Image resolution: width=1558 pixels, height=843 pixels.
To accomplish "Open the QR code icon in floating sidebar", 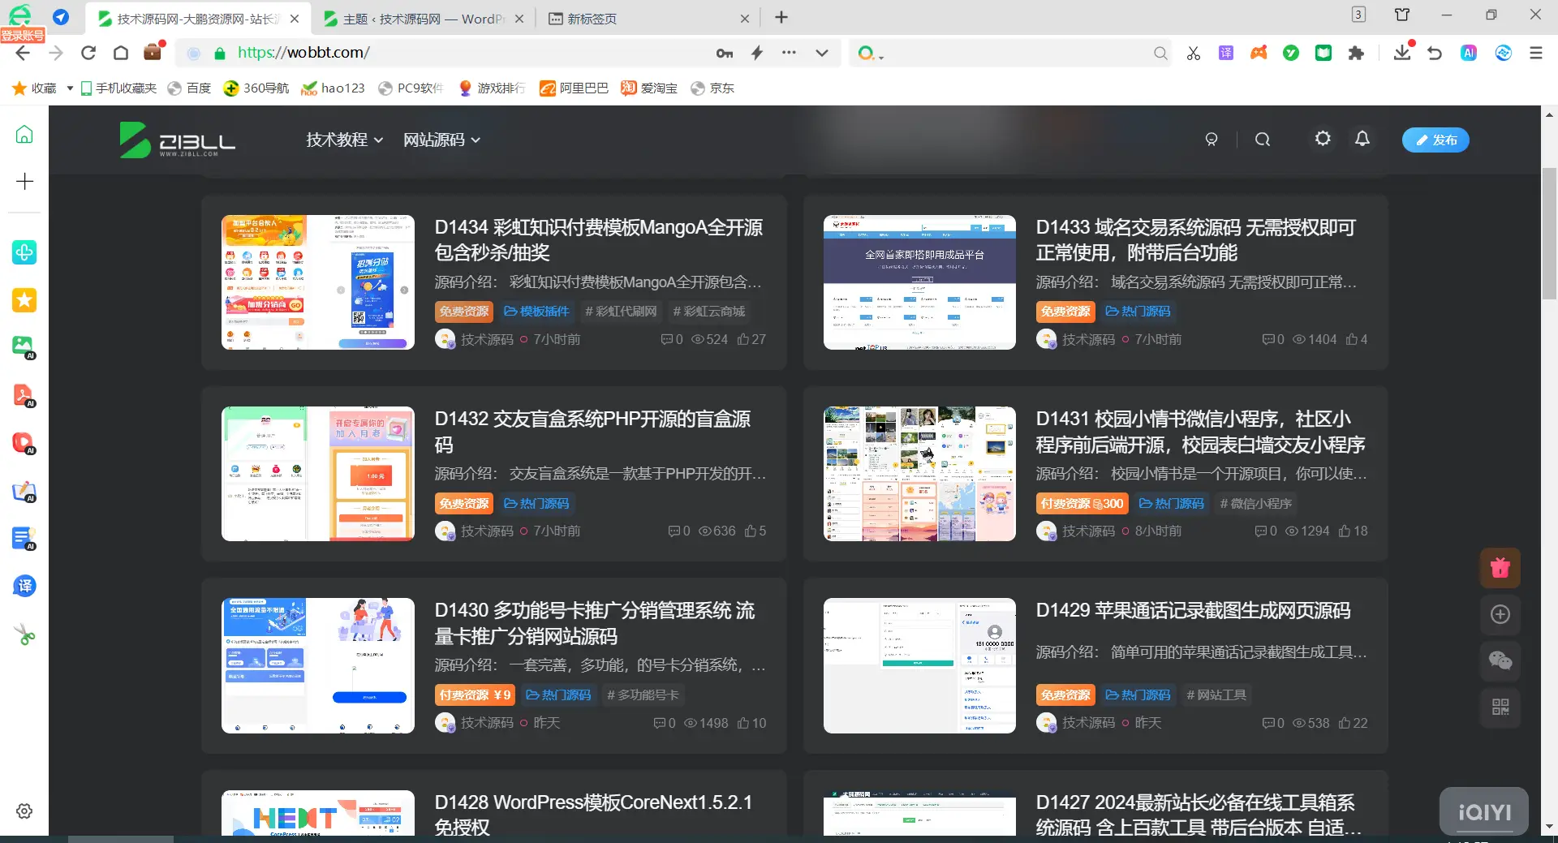I will (x=1500, y=708).
